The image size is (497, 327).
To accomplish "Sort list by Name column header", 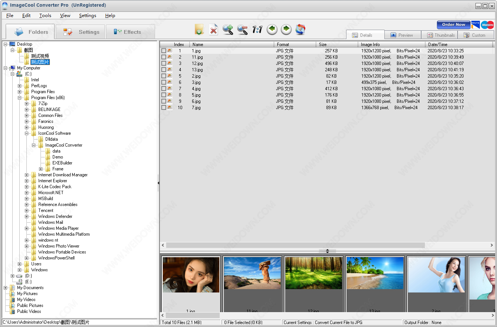I will coord(232,44).
